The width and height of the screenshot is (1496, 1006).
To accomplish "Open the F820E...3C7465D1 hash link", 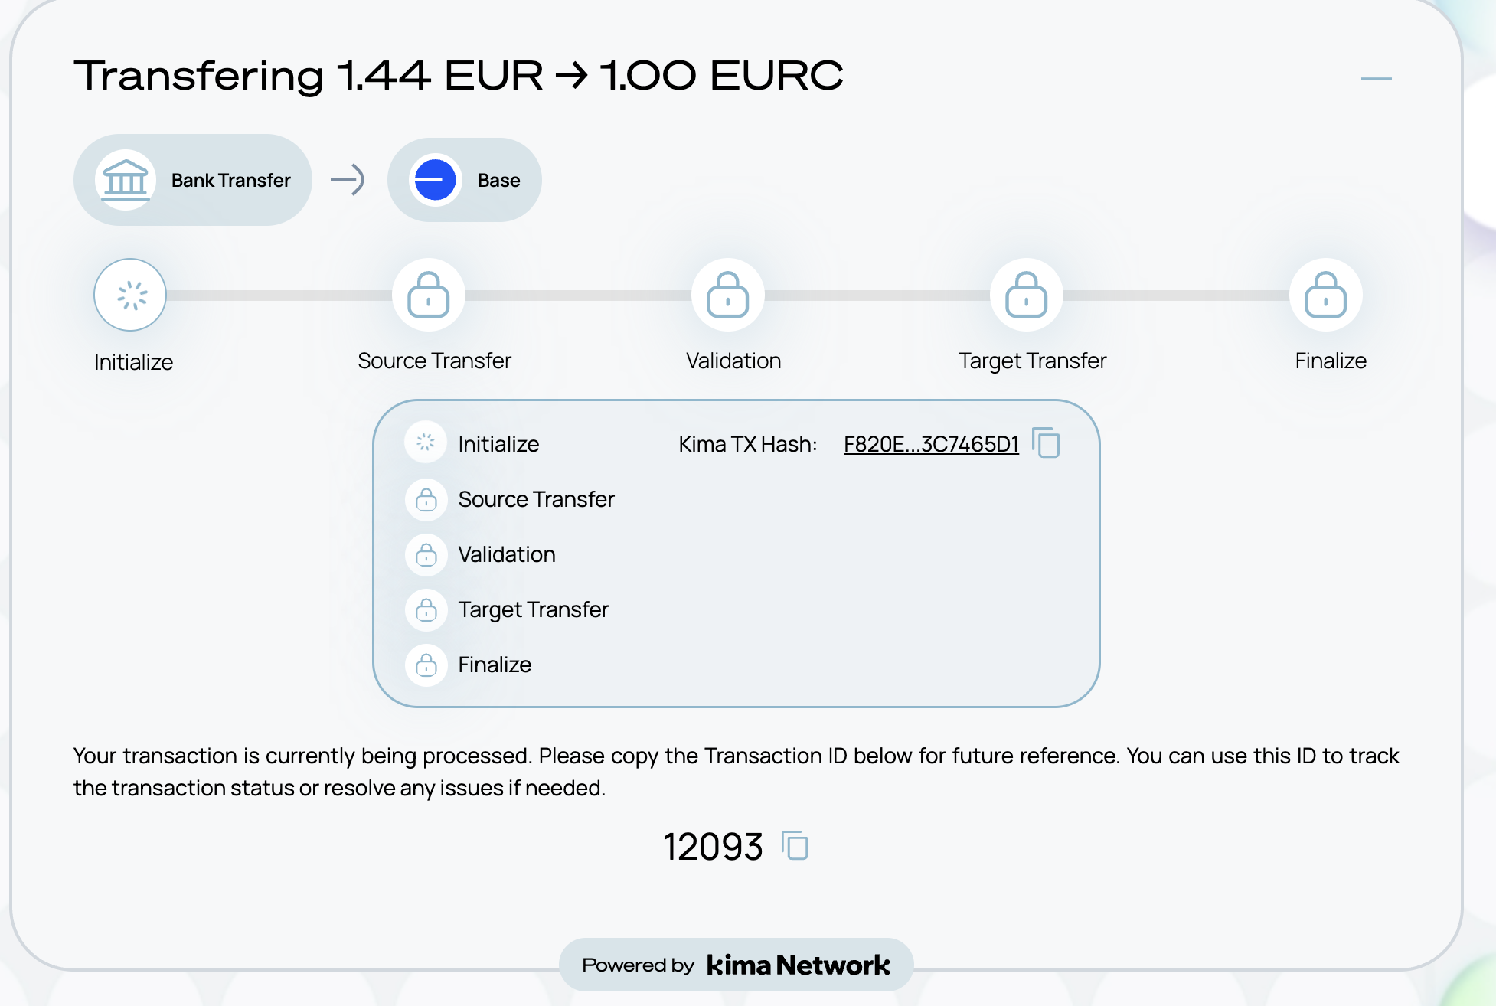I will [x=931, y=444].
